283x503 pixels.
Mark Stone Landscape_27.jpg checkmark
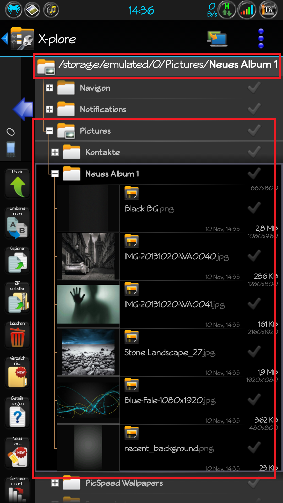click(254, 352)
